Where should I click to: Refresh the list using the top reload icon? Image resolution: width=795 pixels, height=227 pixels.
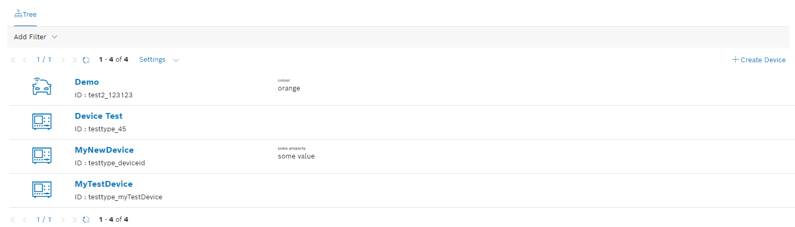(x=86, y=60)
